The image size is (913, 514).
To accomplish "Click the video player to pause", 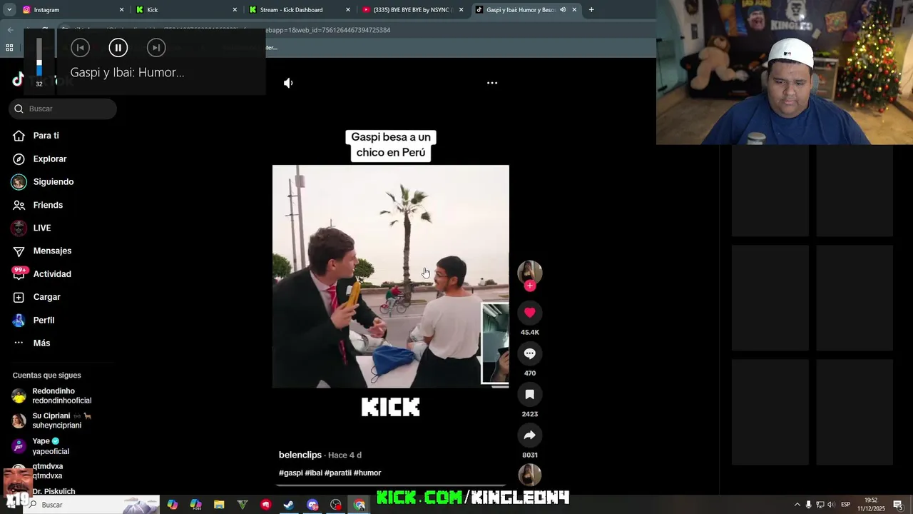I will click(391, 276).
